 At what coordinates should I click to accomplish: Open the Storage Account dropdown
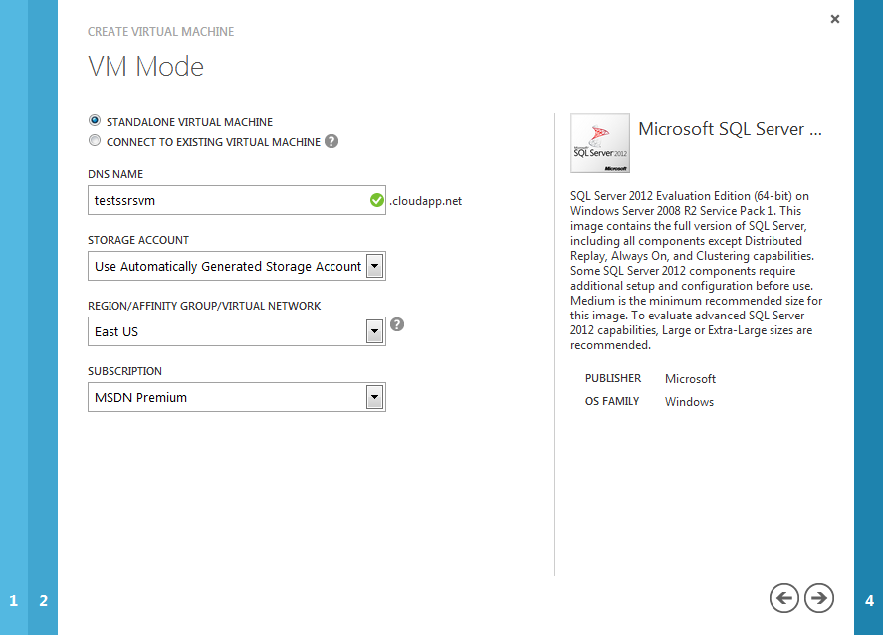click(x=237, y=266)
